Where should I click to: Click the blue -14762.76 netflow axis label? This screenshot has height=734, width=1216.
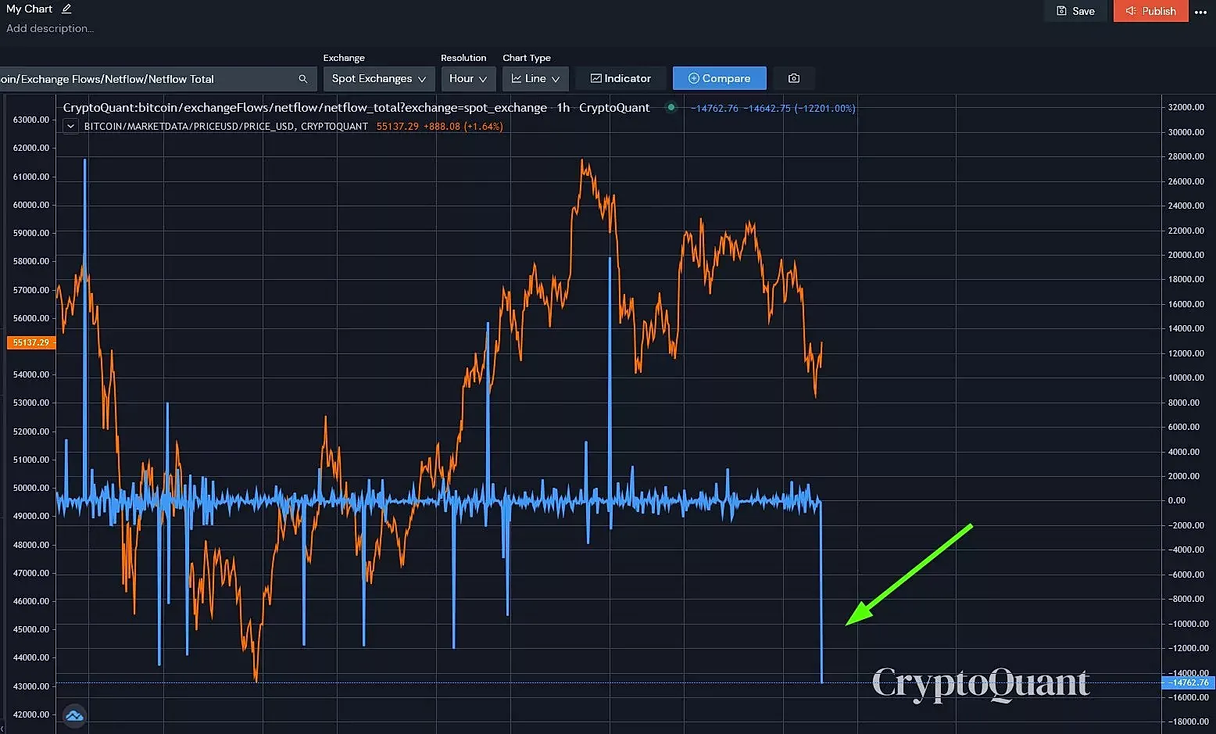coord(1188,682)
